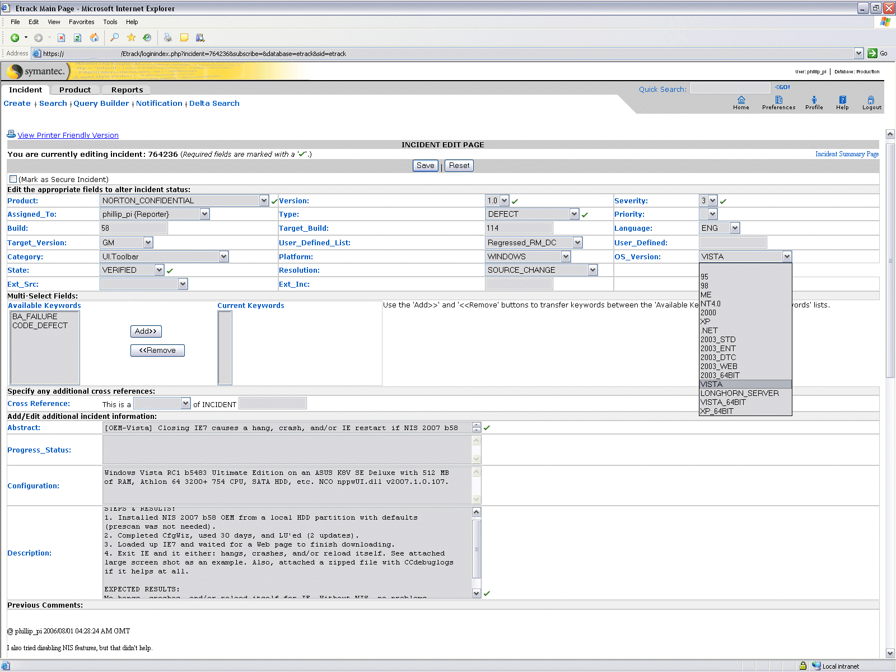Click the printer icon beside View Printer Friendly

pos(11,134)
